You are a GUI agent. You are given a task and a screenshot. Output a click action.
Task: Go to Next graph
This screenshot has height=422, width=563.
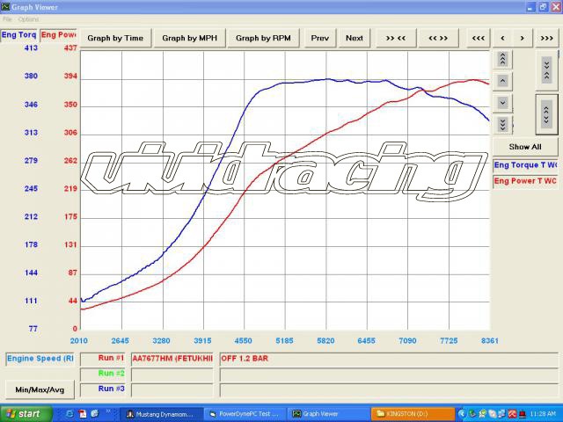pyautogui.click(x=355, y=38)
